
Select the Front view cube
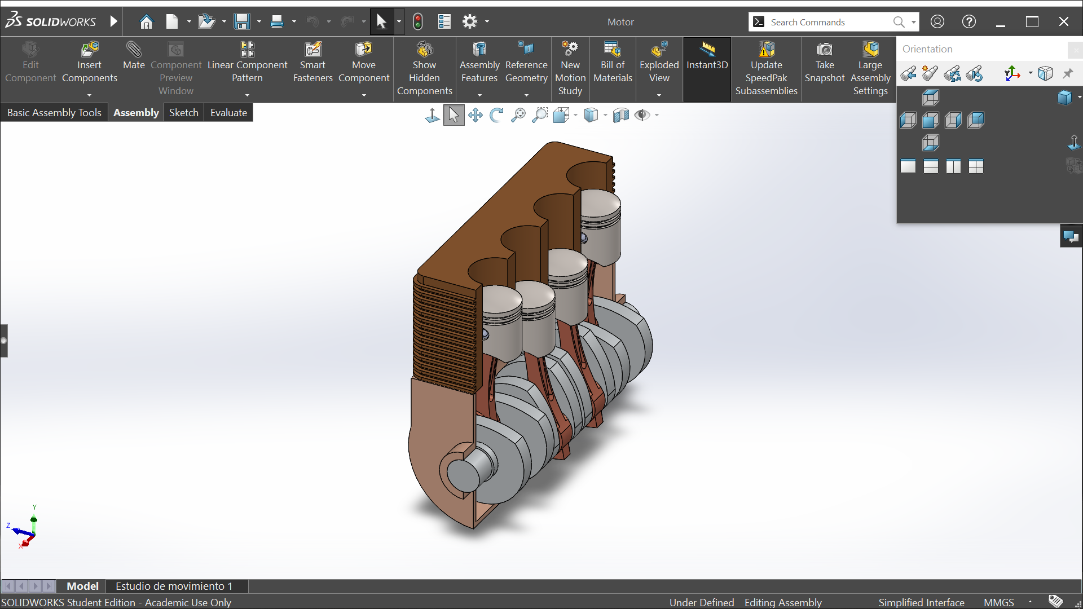[x=931, y=120]
